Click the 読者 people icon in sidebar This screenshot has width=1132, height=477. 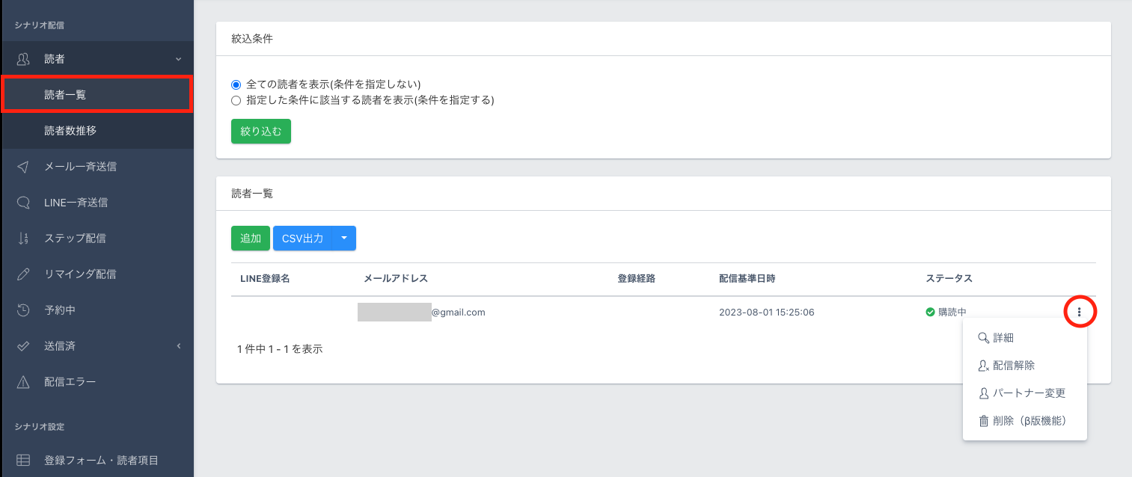(23, 59)
